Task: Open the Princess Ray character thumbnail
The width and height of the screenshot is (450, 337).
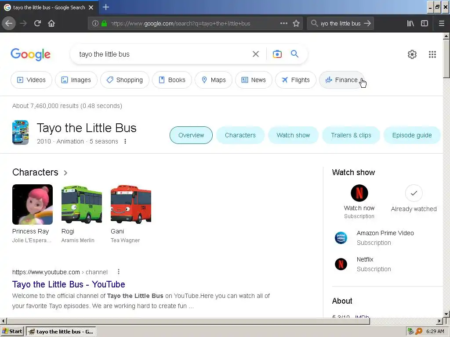Action: [33, 204]
